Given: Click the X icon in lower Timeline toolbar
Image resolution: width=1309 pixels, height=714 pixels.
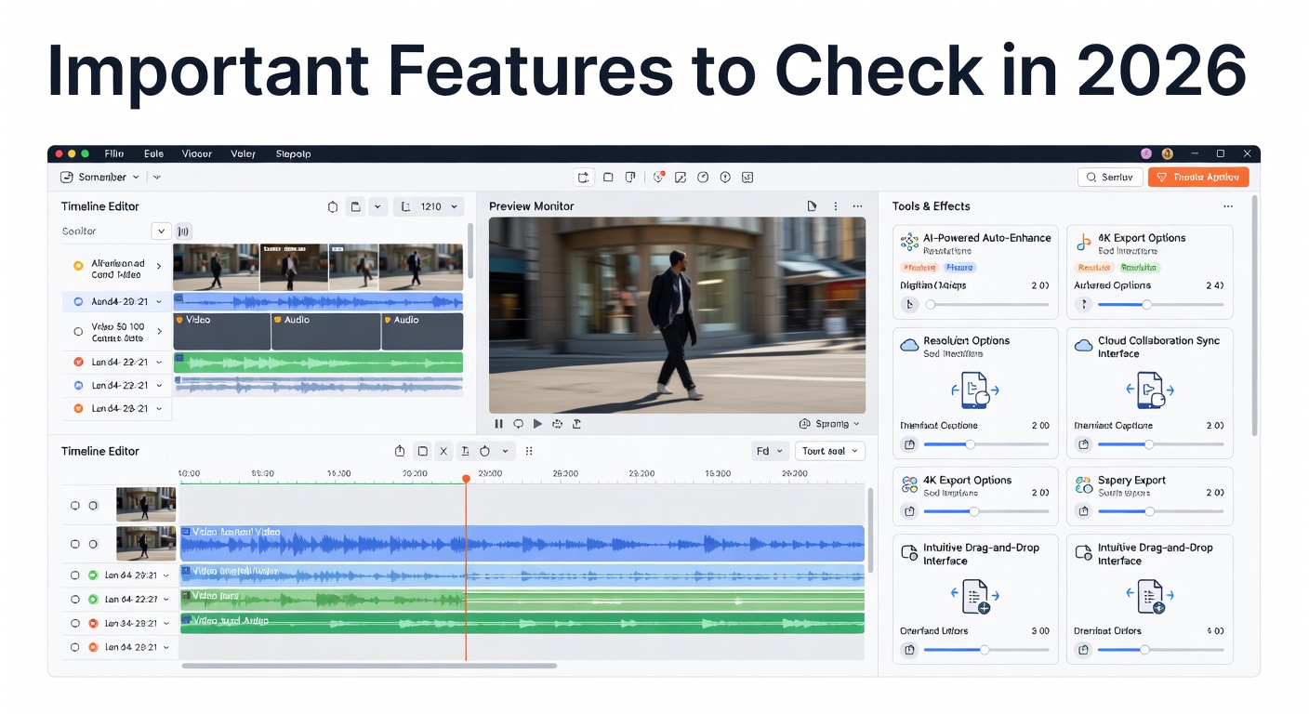Looking at the screenshot, I should click(x=443, y=451).
